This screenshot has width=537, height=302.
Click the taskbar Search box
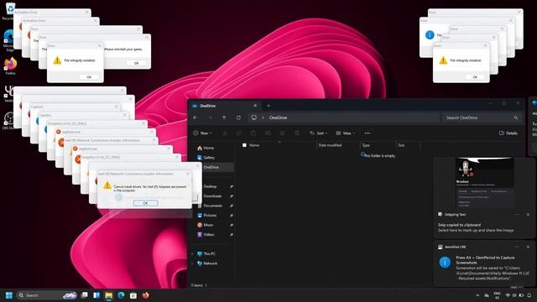(x=46, y=295)
